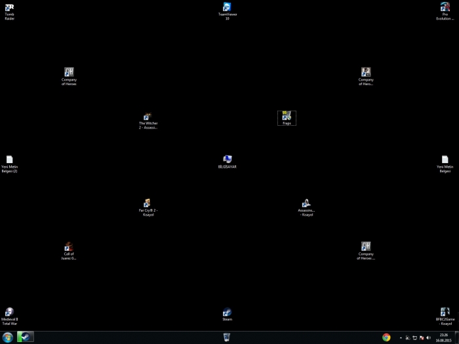The image size is (459, 344).
Task: Open the Tomb Raider desktop shortcut
Action: (9, 8)
